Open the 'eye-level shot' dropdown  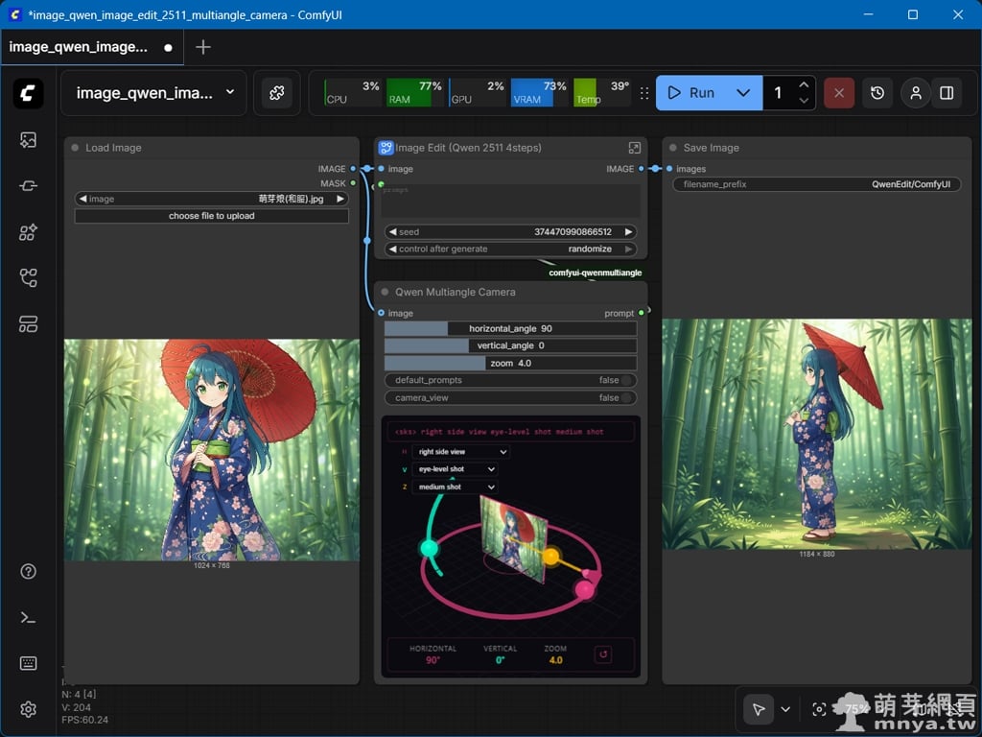point(456,469)
